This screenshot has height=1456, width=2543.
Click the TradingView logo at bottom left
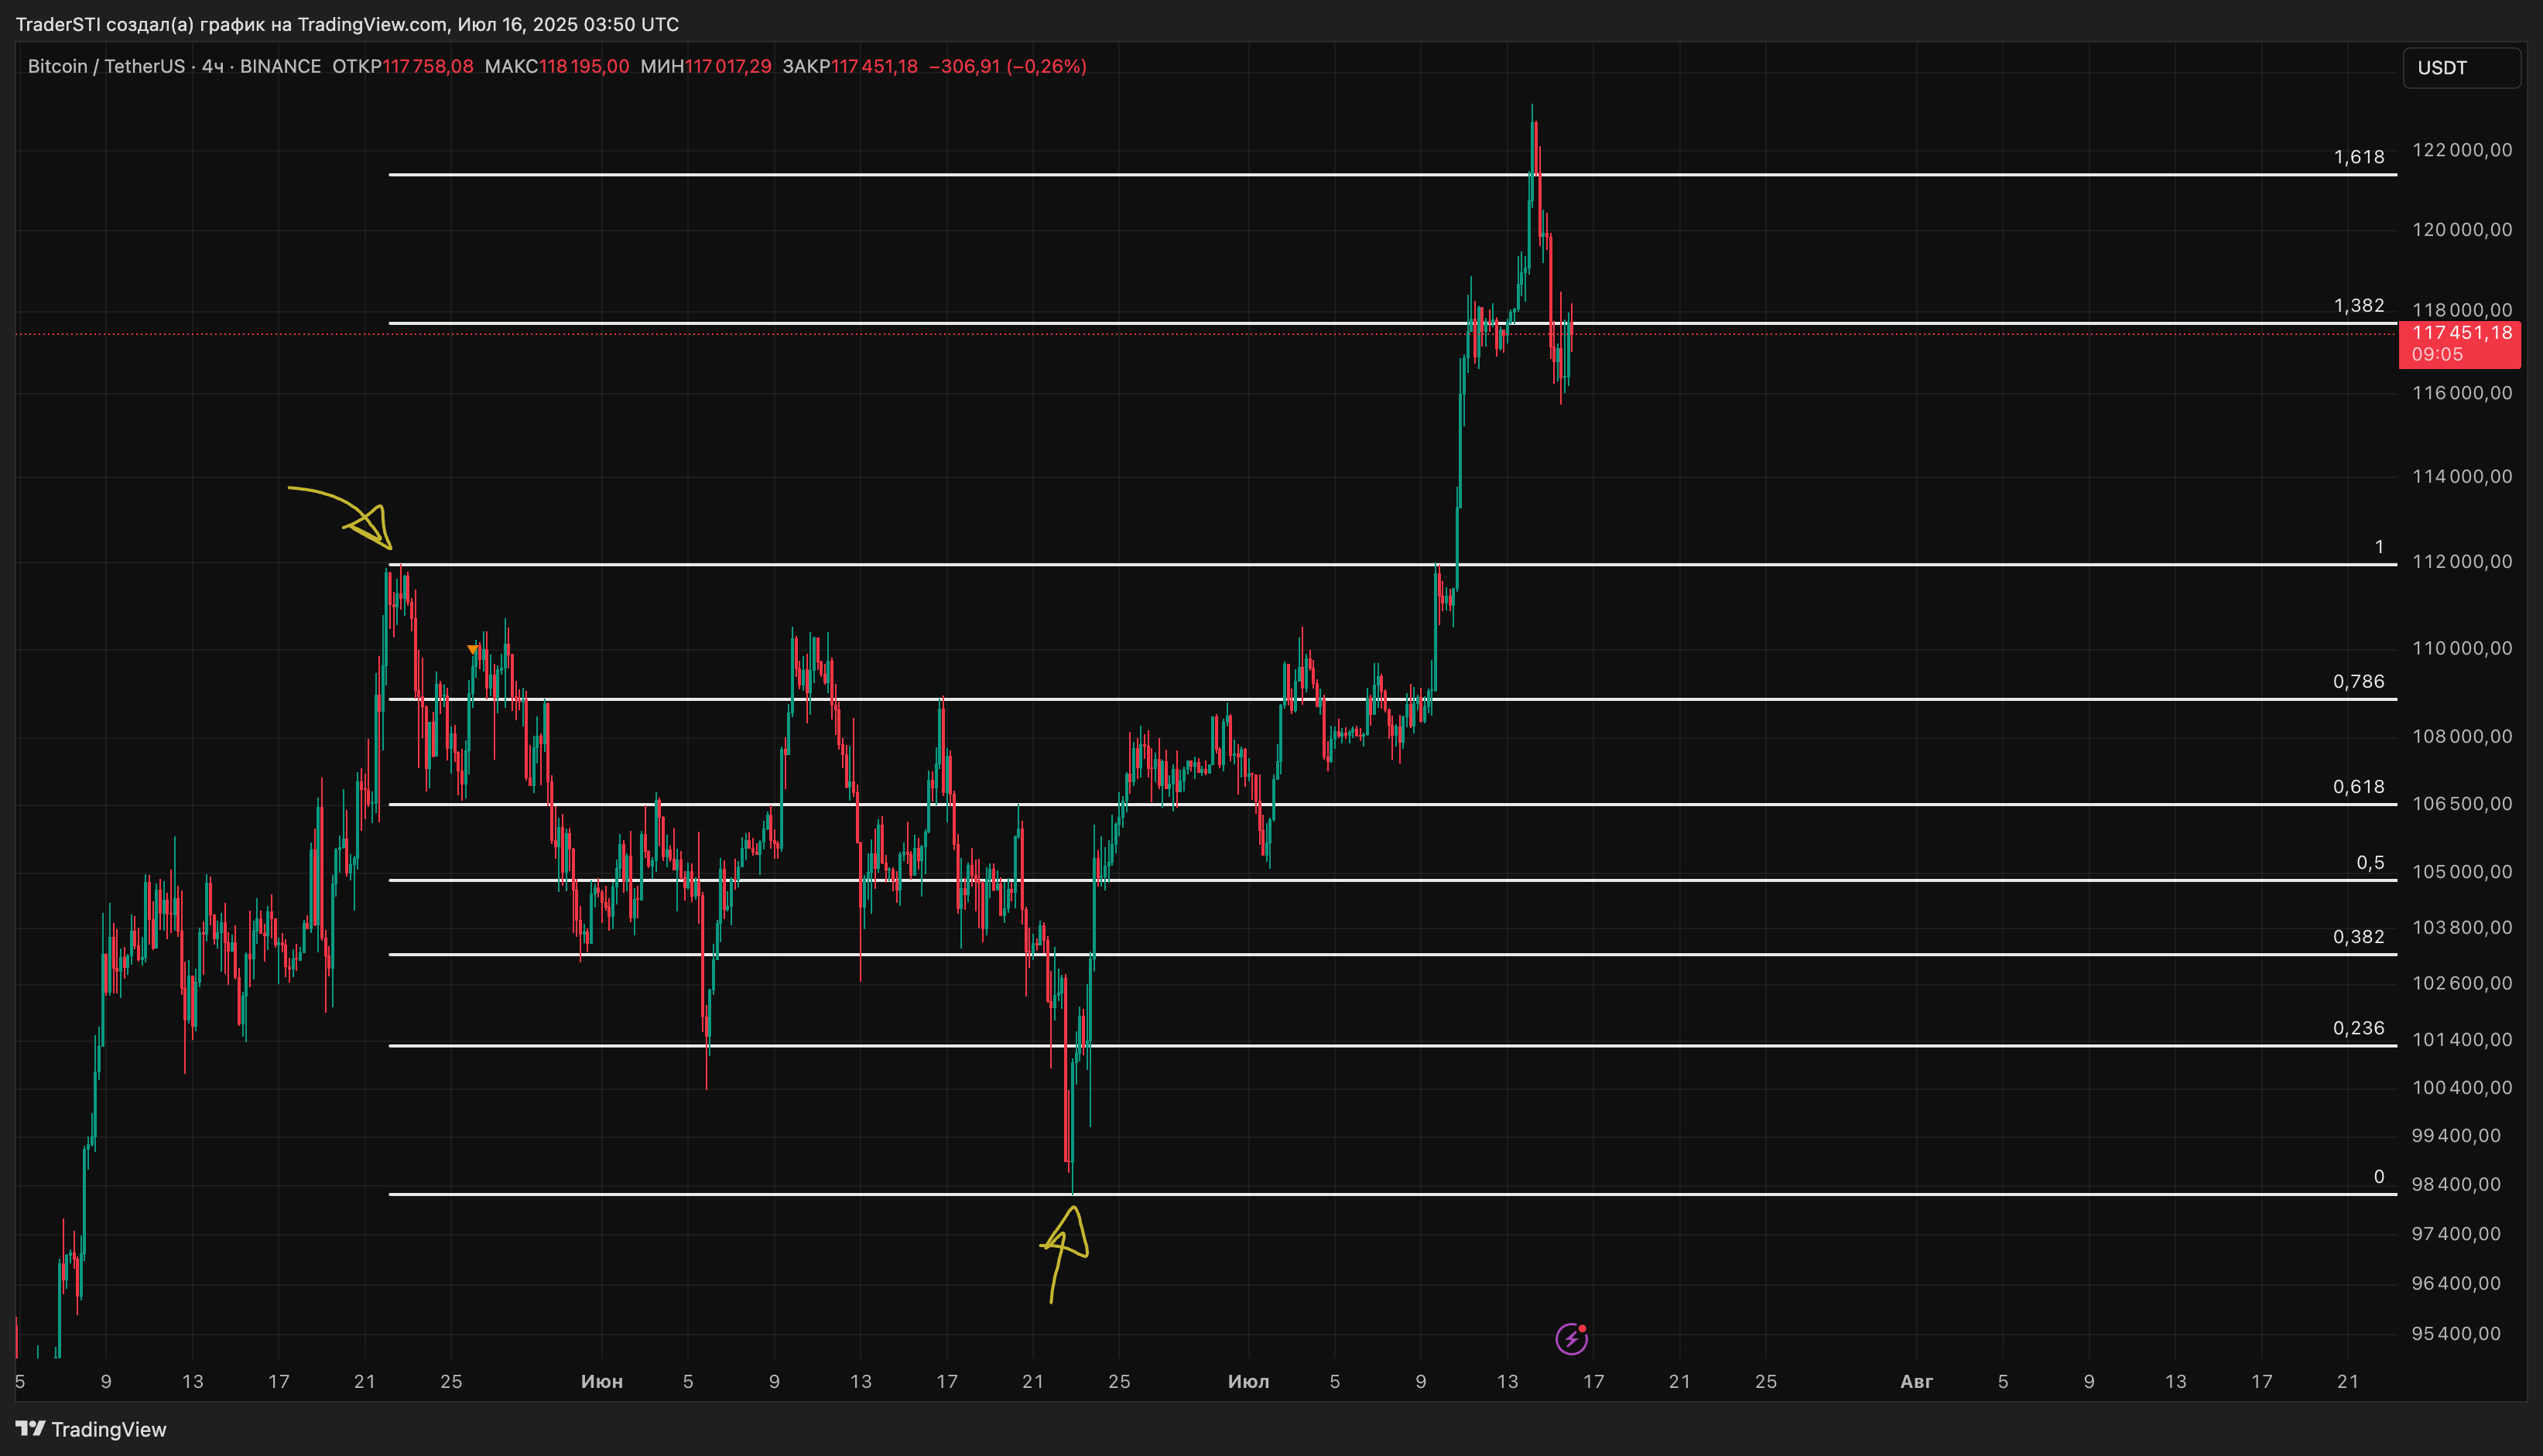(x=91, y=1429)
